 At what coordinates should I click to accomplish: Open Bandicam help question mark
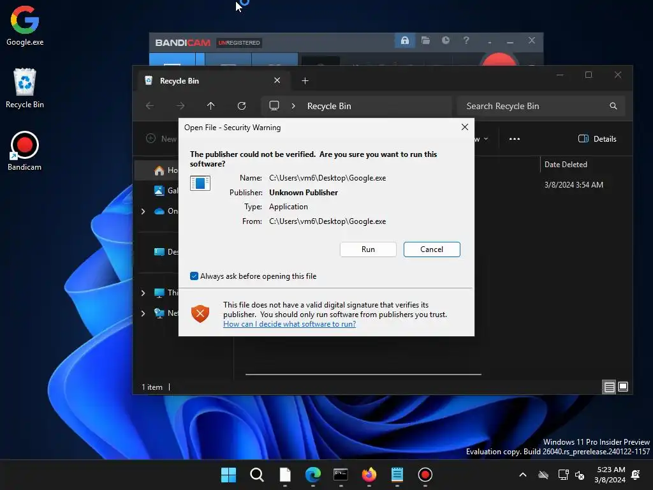click(466, 40)
